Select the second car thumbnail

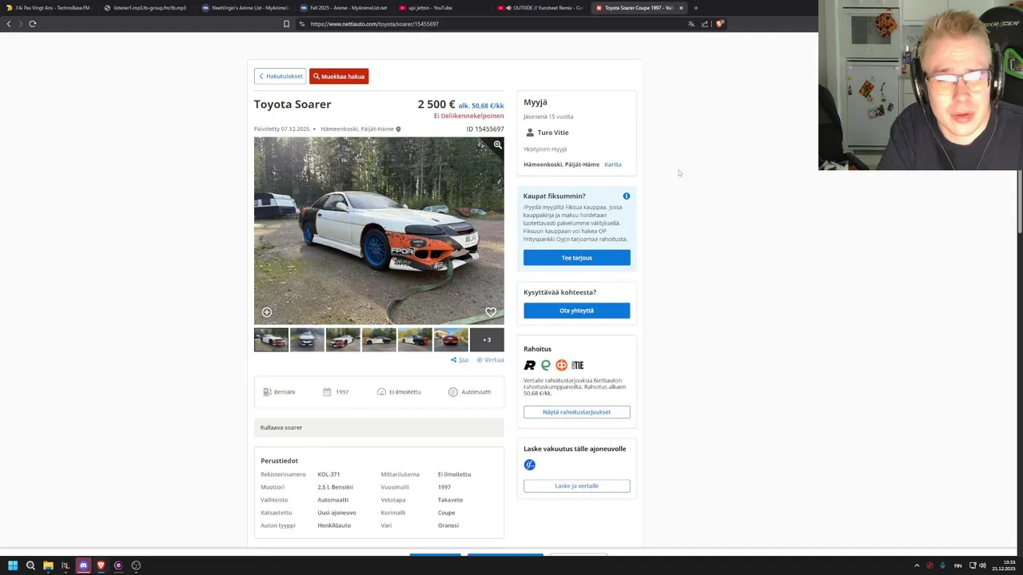click(x=307, y=339)
